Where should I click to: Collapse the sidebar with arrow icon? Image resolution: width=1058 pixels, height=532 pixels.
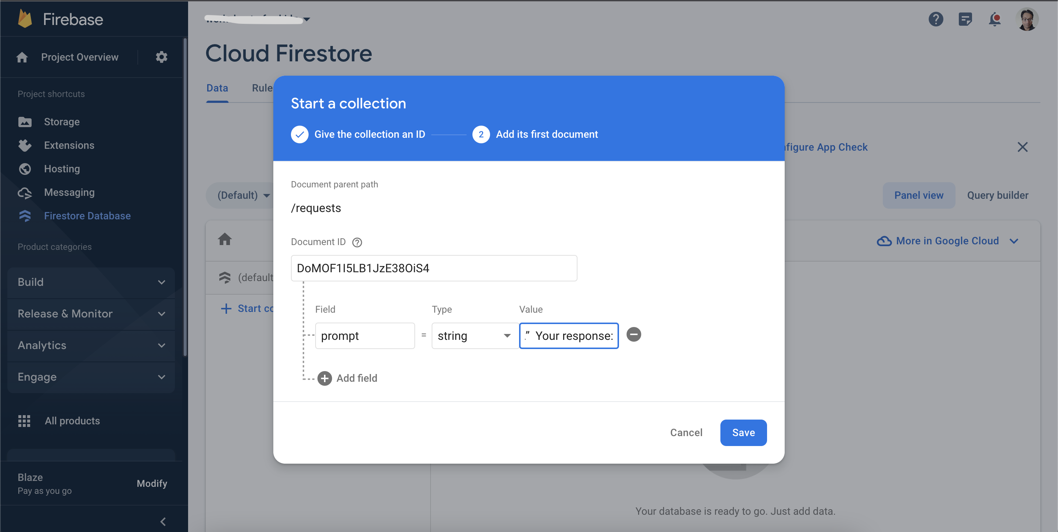pos(163,522)
